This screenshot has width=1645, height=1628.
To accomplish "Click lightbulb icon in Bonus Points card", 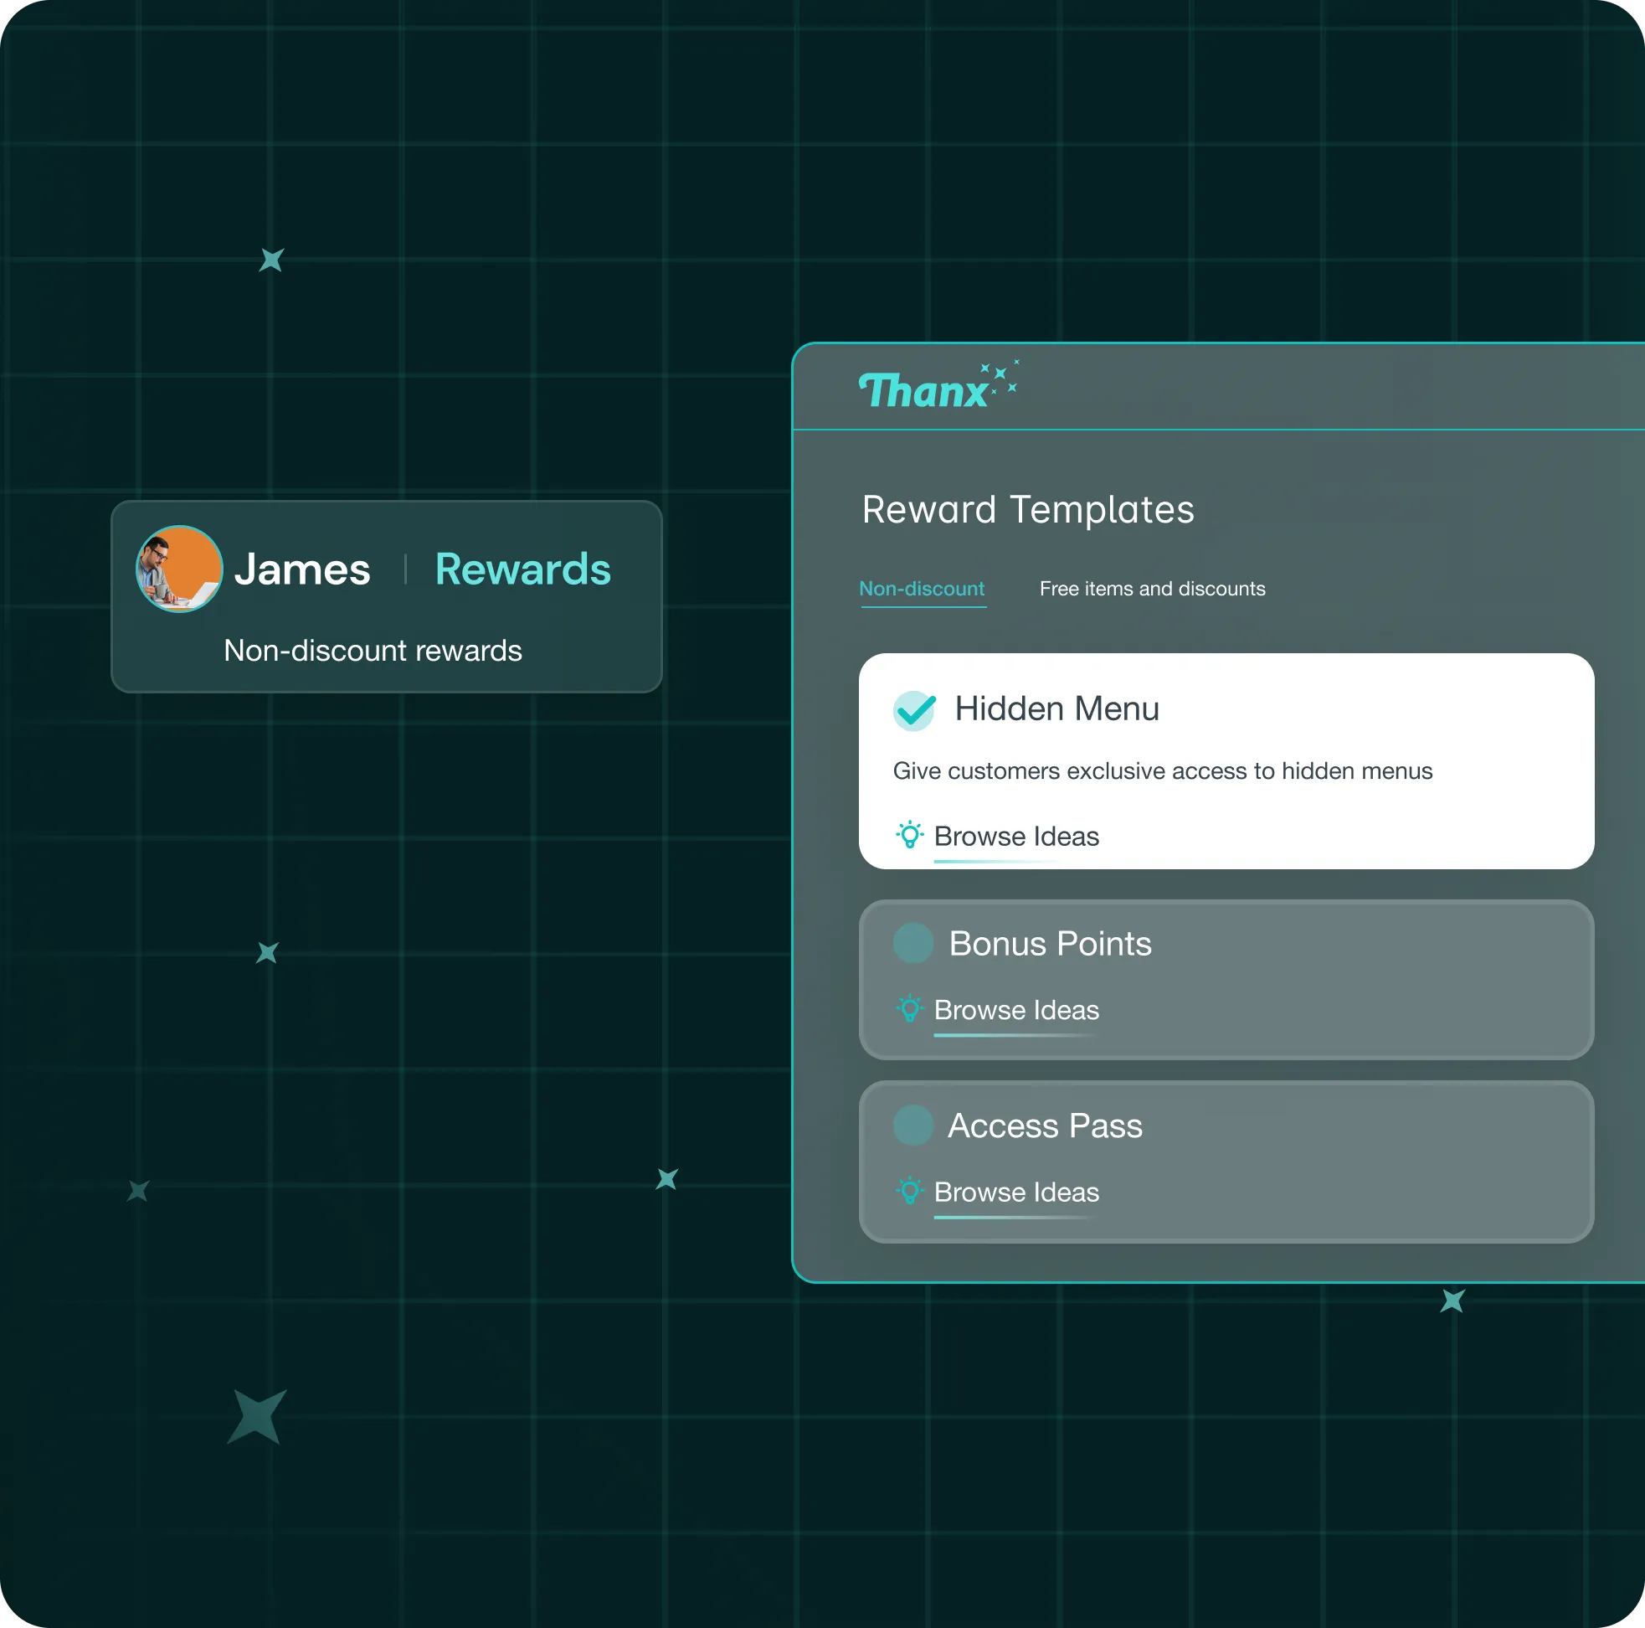I will tap(909, 1008).
